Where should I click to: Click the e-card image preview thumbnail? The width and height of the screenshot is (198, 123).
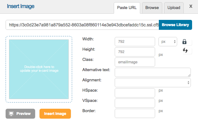pos(39,69)
